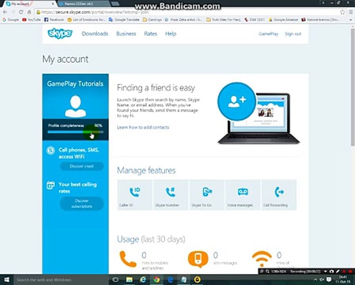The height and width of the screenshot is (285, 355).
Task: Reload the page with refresh button
Action: pos(21,12)
